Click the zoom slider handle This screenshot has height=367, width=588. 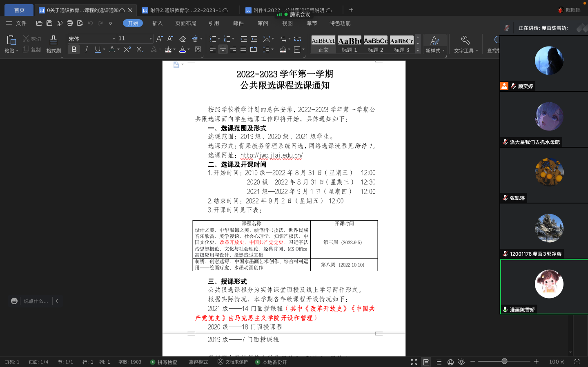click(x=504, y=361)
